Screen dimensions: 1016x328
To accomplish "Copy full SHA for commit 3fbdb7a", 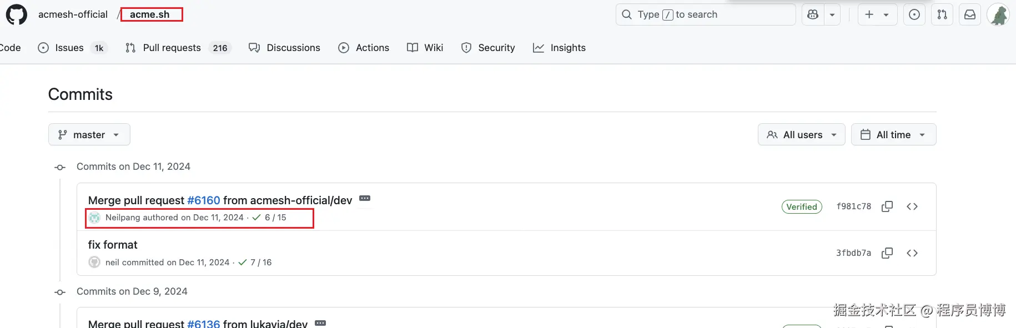I will click(887, 253).
